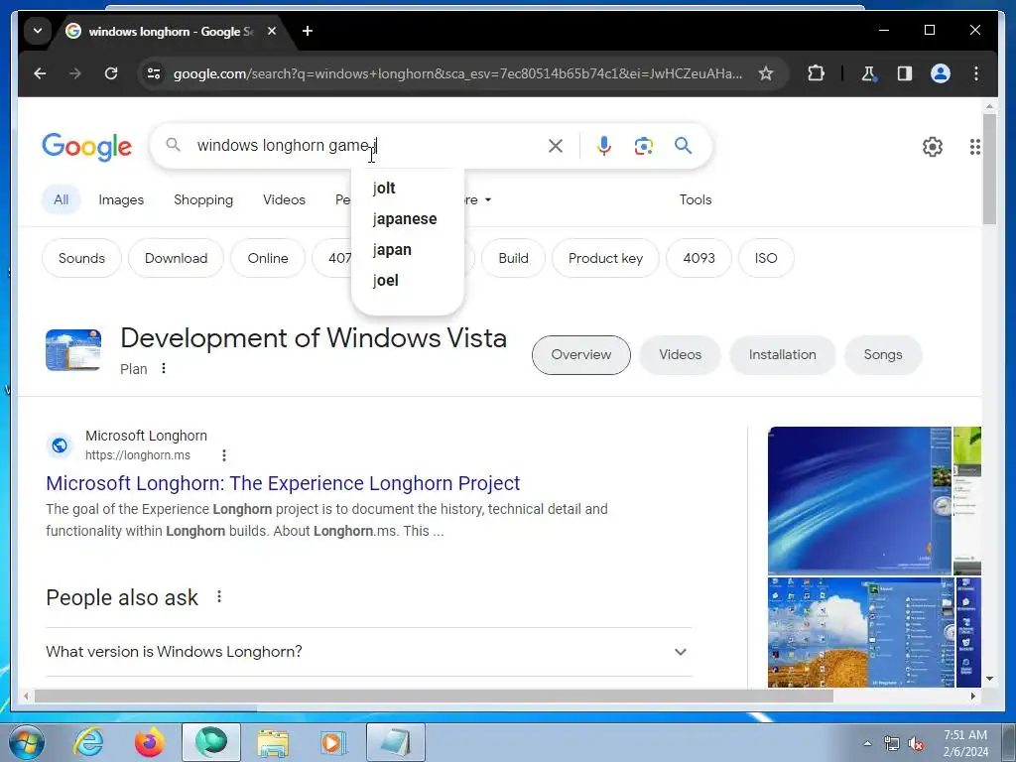
Task: Open Windows Explorer folder in taskbar
Action: (x=273, y=742)
